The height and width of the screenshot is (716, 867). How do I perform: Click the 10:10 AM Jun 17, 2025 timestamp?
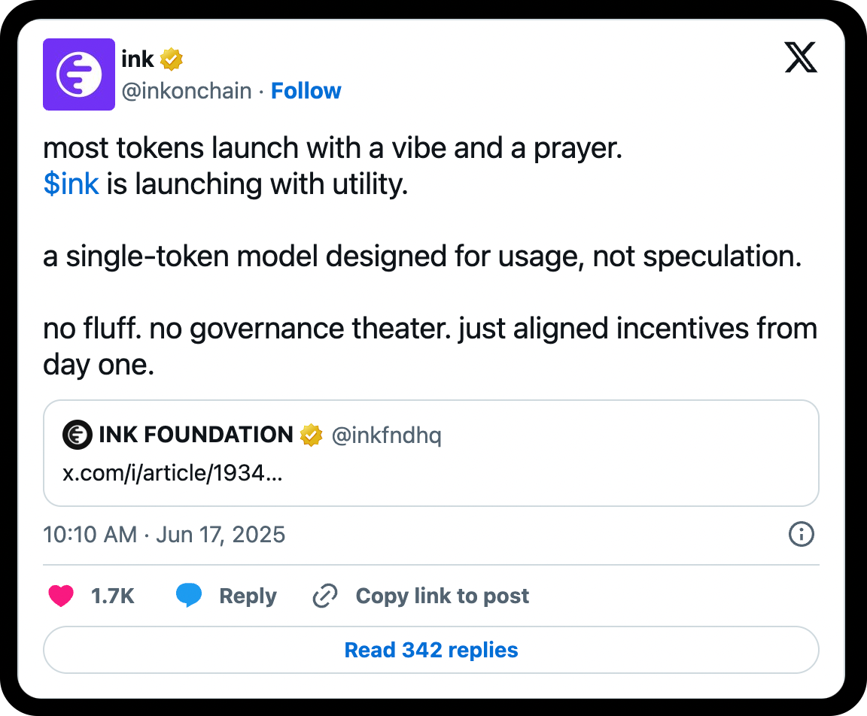tap(165, 535)
